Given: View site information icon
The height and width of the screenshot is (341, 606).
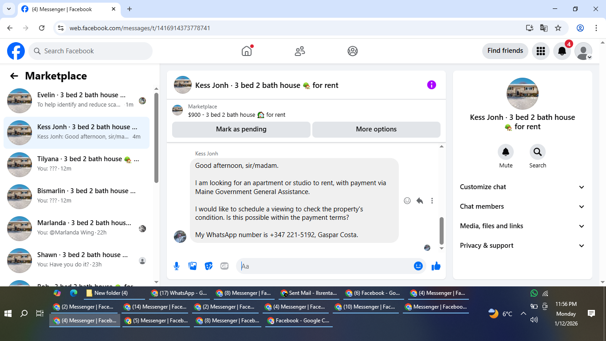Looking at the screenshot, I should [x=61, y=28].
